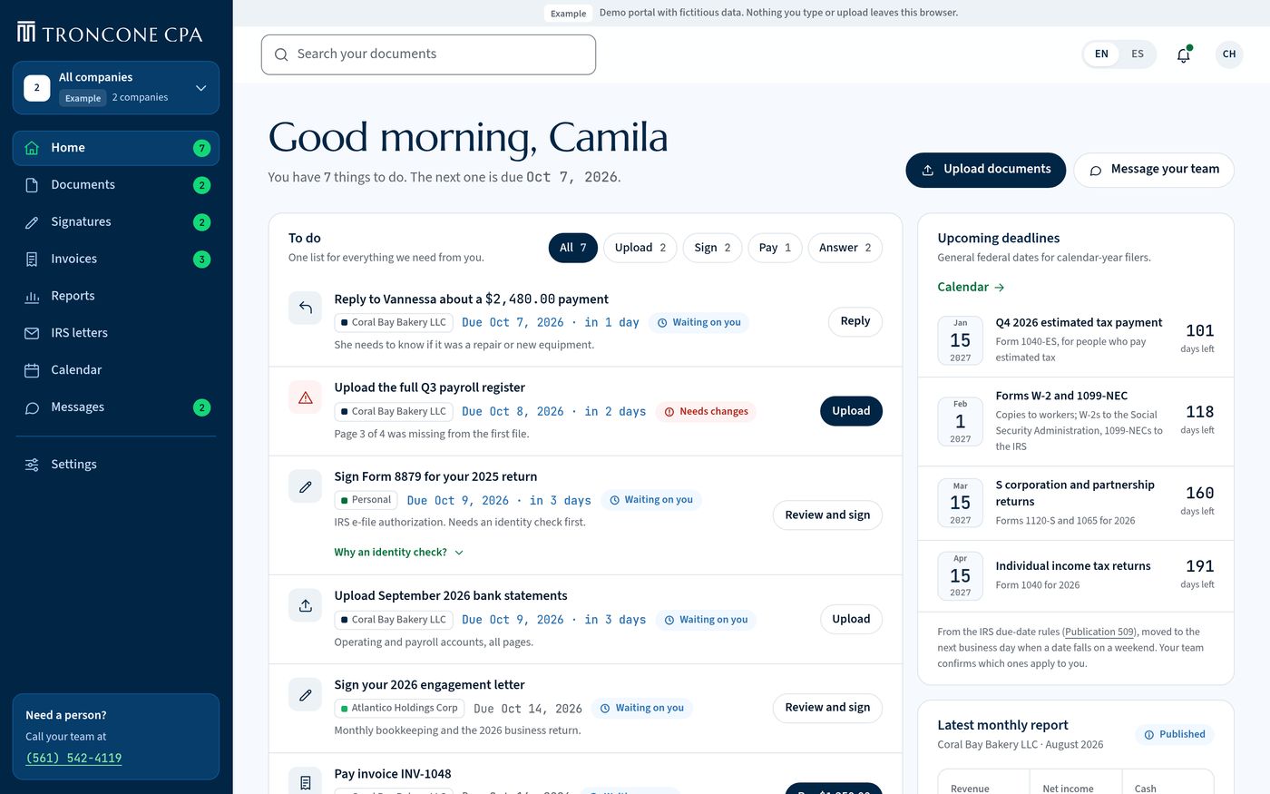Filter to-do list by Sign
Image resolution: width=1270 pixels, height=794 pixels.
[712, 248]
